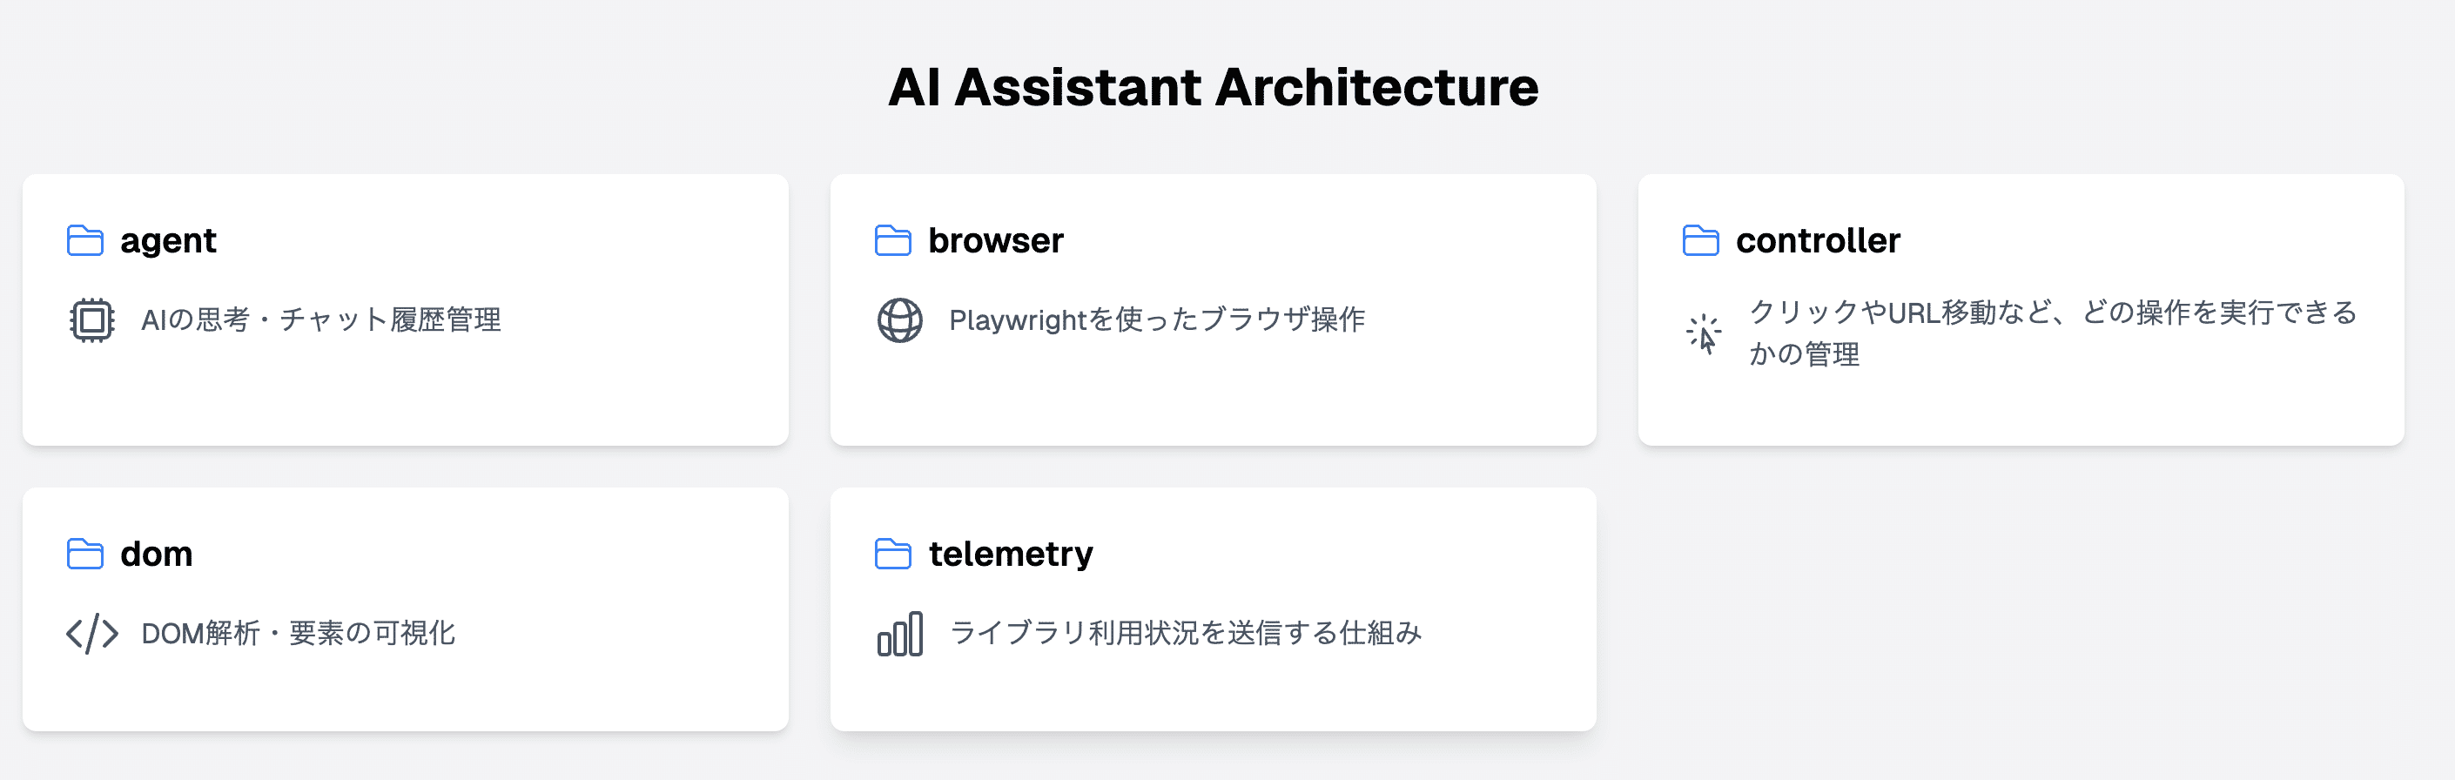Click the globe icon in browser card
The image size is (2455, 780).
coord(899,320)
